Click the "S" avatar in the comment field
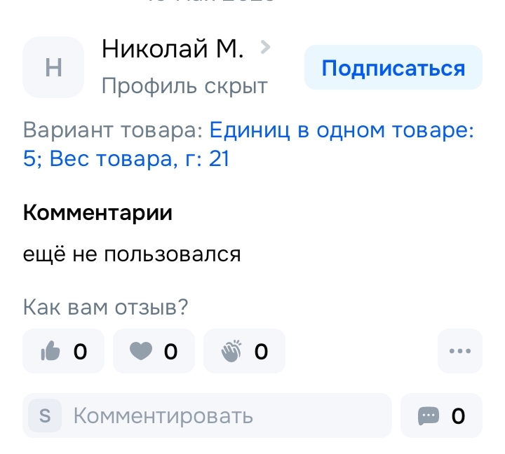Screen dimensions: 505x454 (45, 416)
